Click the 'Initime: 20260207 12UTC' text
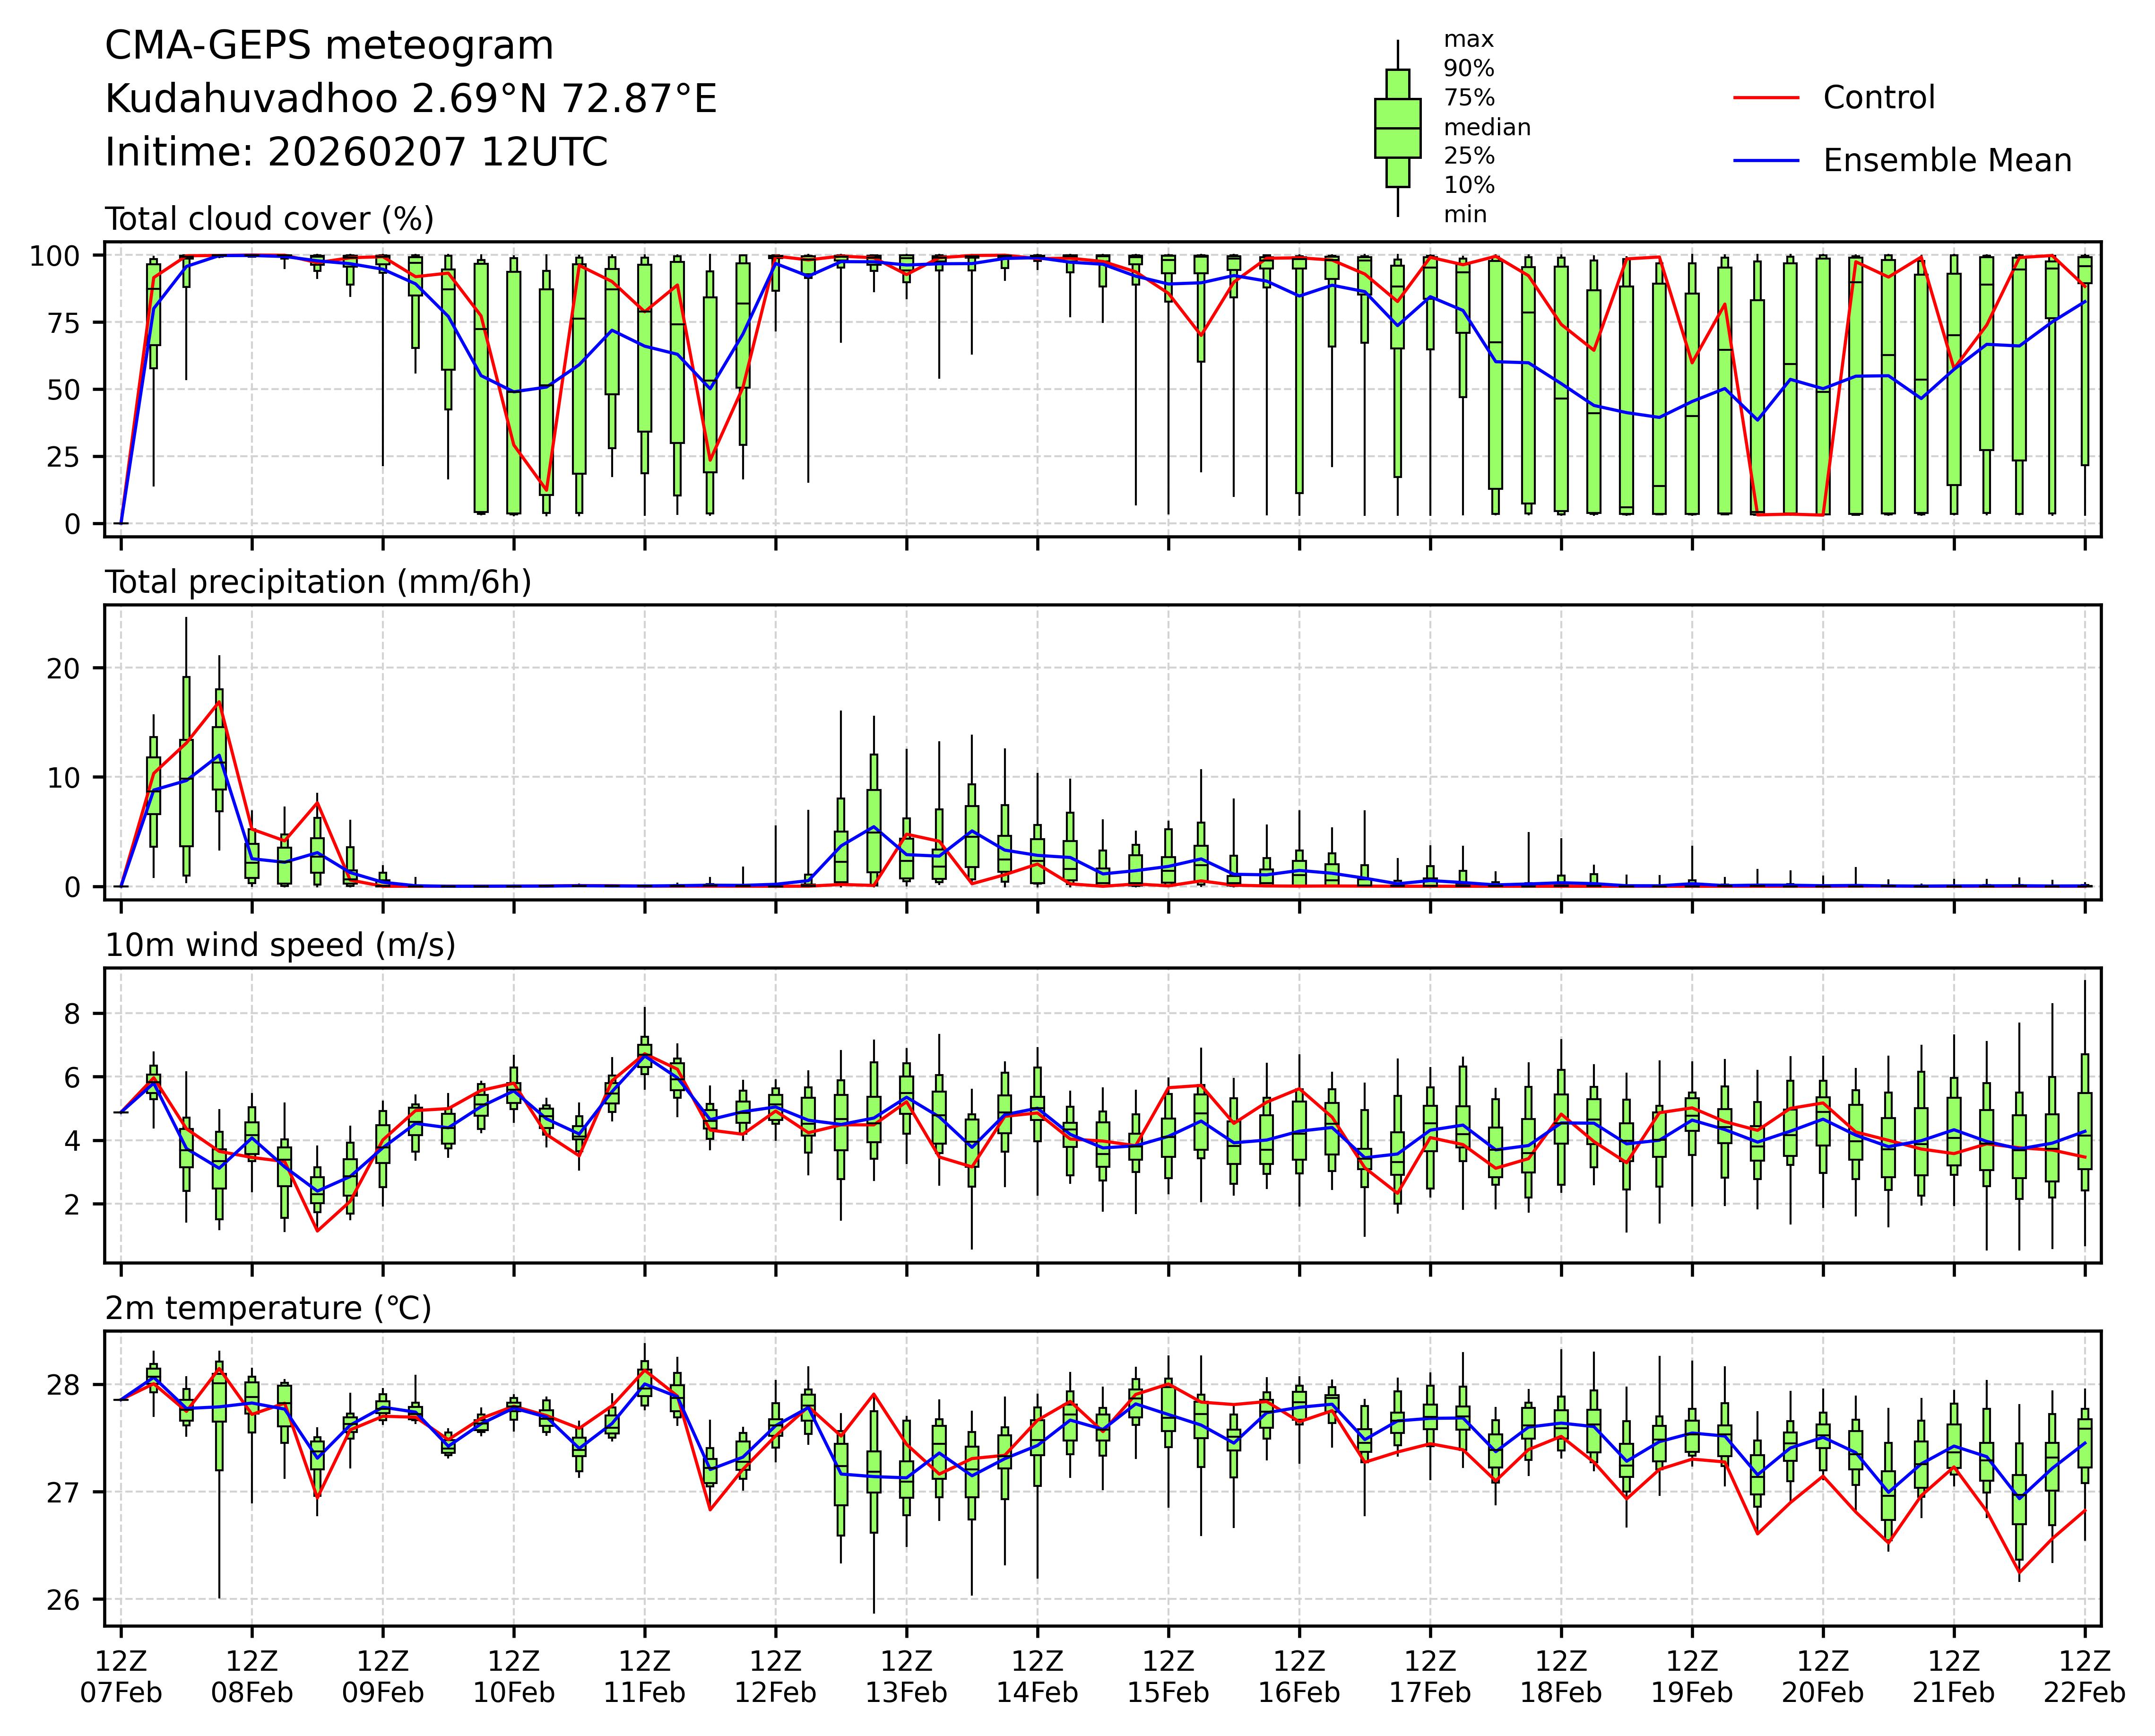 point(356,153)
